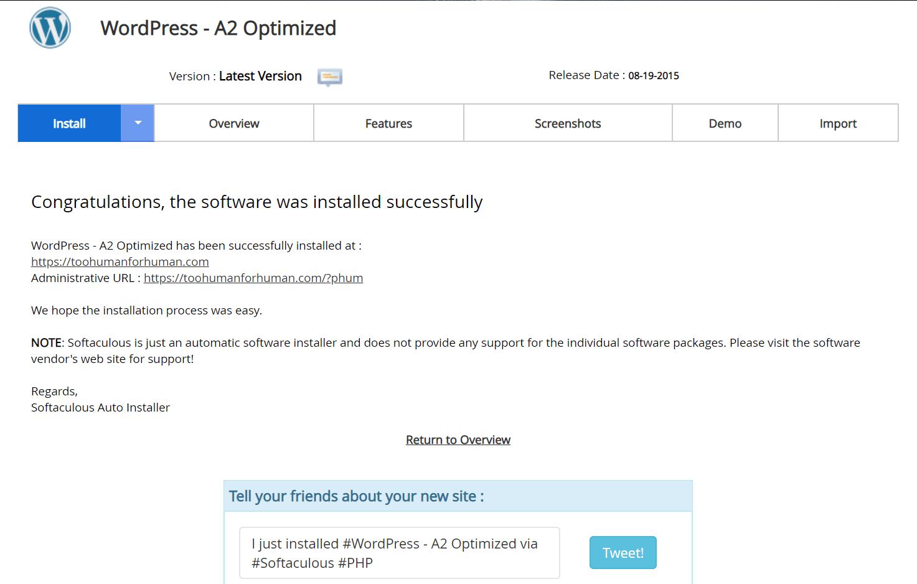
Task: Open the version changelog speech bubble icon
Action: 329,77
